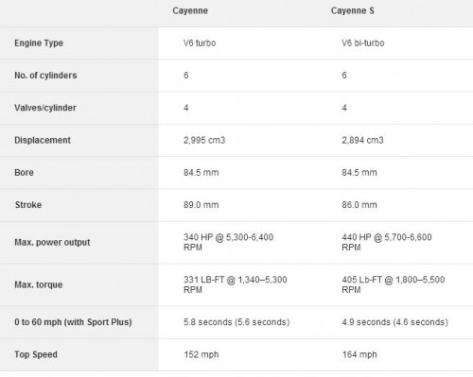Select the Bore row label
The image size is (473, 377).
click(x=24, y=173)
